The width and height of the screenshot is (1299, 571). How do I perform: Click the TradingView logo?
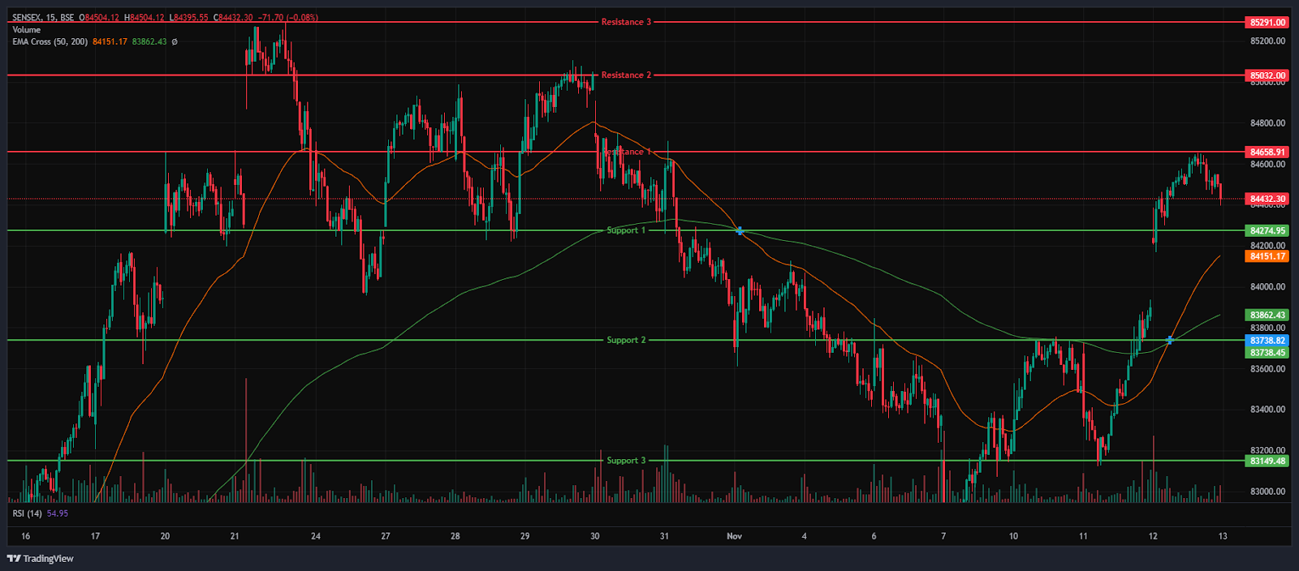pyautogui.click(x=40, y=558)
